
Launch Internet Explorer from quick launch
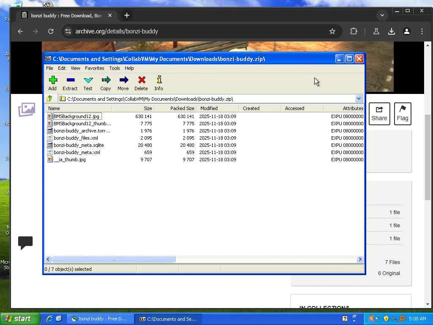coord(49,319)
